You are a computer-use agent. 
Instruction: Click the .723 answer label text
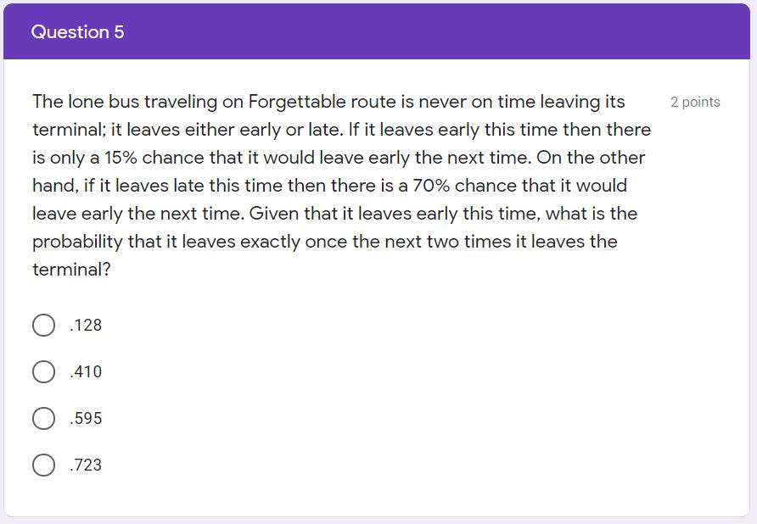click(84, 465)
